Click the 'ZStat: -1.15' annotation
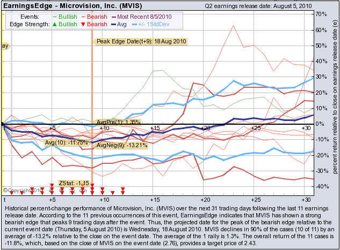This screenshot has width=340, height=250. [74, 184]
